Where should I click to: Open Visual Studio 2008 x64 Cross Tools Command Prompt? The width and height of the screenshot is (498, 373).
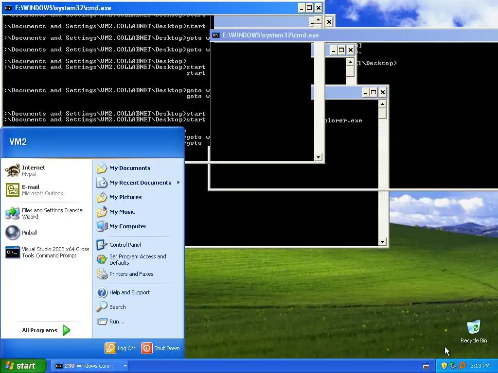tap(46, 252)
